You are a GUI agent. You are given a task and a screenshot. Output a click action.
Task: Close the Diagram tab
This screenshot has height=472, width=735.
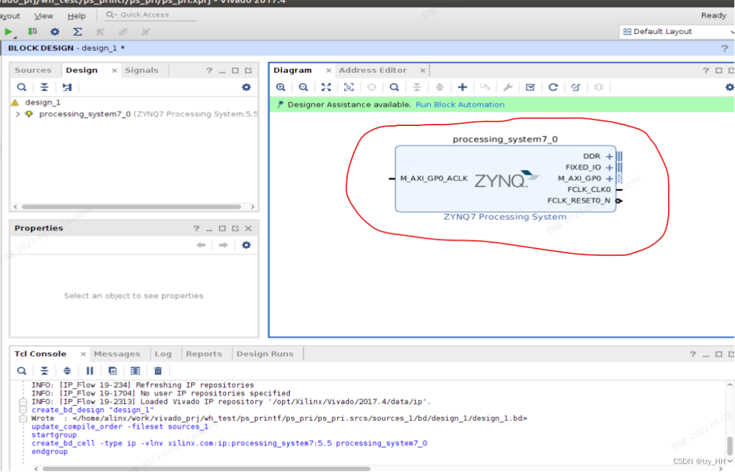(x=328, y=70)
